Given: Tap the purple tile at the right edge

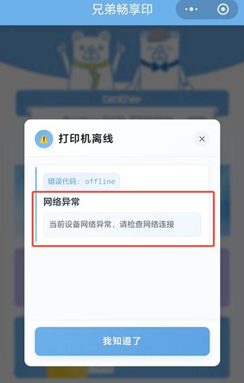Looking at the screenshot, I should (x=225, y=277).
